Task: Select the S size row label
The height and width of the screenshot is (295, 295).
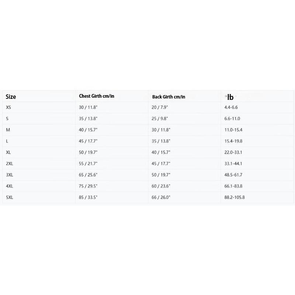Action: click(x=7, y=118)
